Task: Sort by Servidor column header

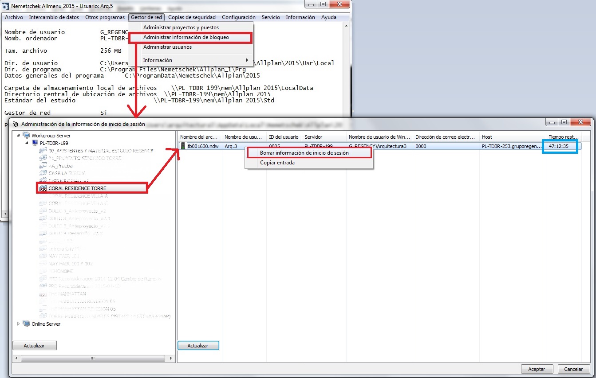Action: tap(324, 137)
